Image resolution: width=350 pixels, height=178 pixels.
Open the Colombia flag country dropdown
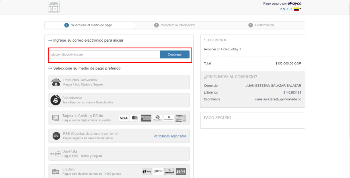pyautogui.click(x=297, y=9)
